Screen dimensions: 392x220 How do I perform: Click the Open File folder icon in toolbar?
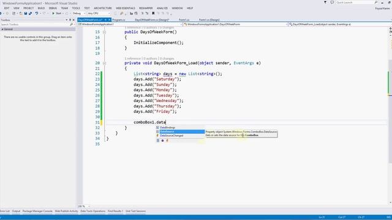tap(20, 13)
